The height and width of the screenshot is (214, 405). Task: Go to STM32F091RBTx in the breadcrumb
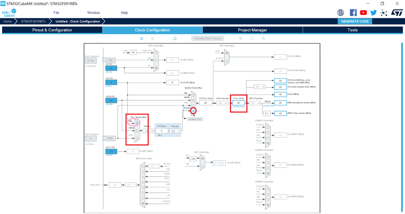pyautogui.click(x=33, y=21)
